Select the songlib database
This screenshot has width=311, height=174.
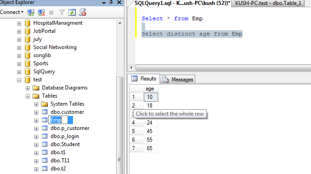(x=42, y=55)
